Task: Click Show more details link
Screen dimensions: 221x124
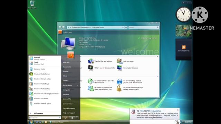Action: [148, 38]
